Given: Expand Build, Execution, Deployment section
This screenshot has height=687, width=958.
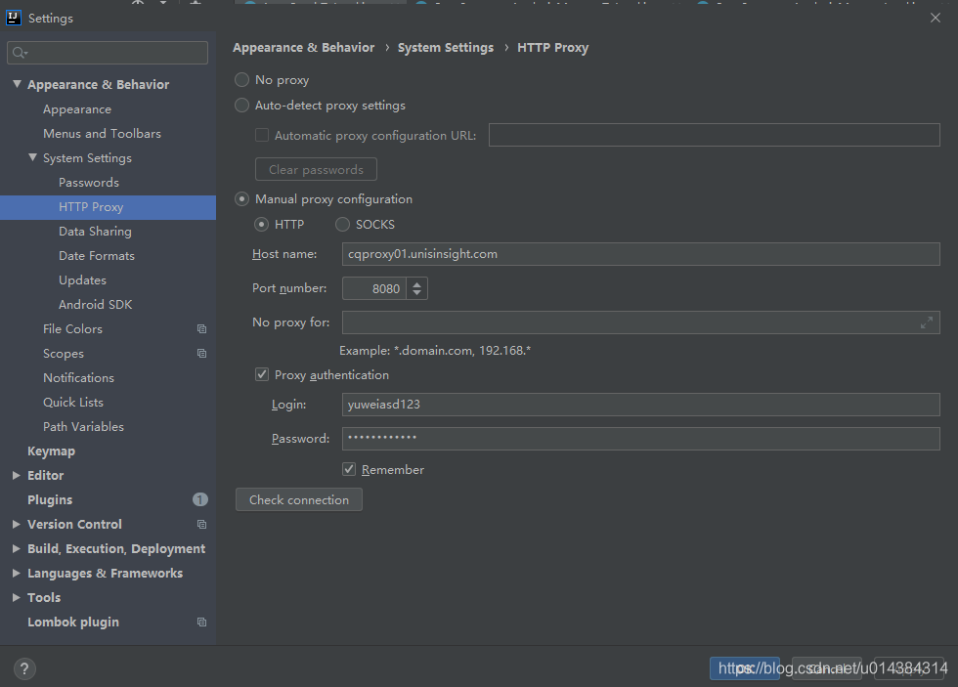Looking at the screenshot, I should tap(17, 548).
